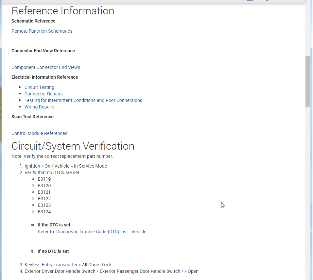This screenshot has height=280, width=313.
Task: Click the Scan Tool Reference label
Action: [32, 117]
